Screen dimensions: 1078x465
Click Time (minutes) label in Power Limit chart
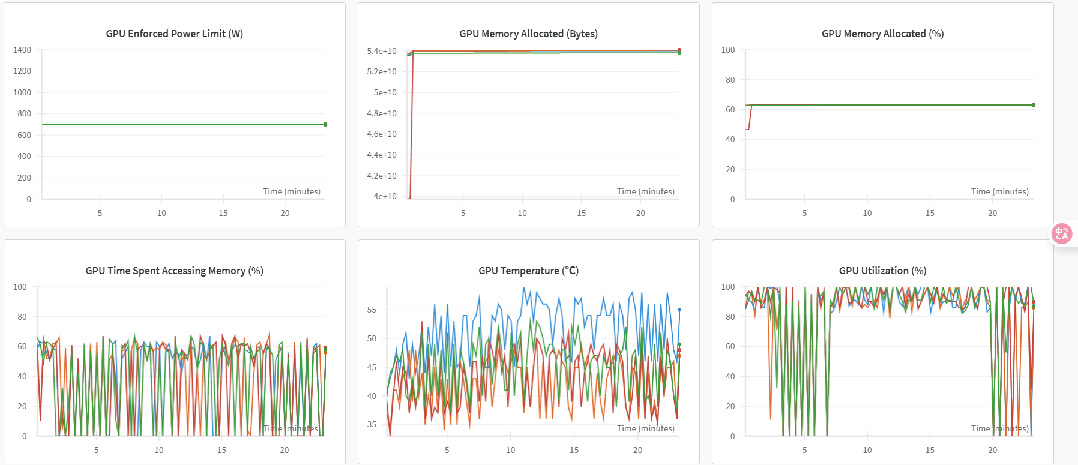tap(291, 191)
